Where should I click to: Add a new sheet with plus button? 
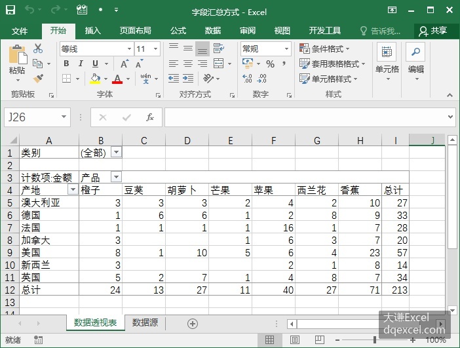pyautogui.click(x=193, y=324)
